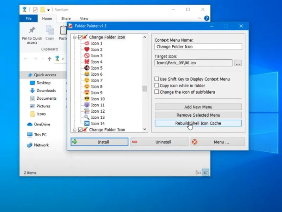Uncheck the top Change Folder Icon checkbox
This screenshot has height=212, width=282.
[x=80, y=37]
